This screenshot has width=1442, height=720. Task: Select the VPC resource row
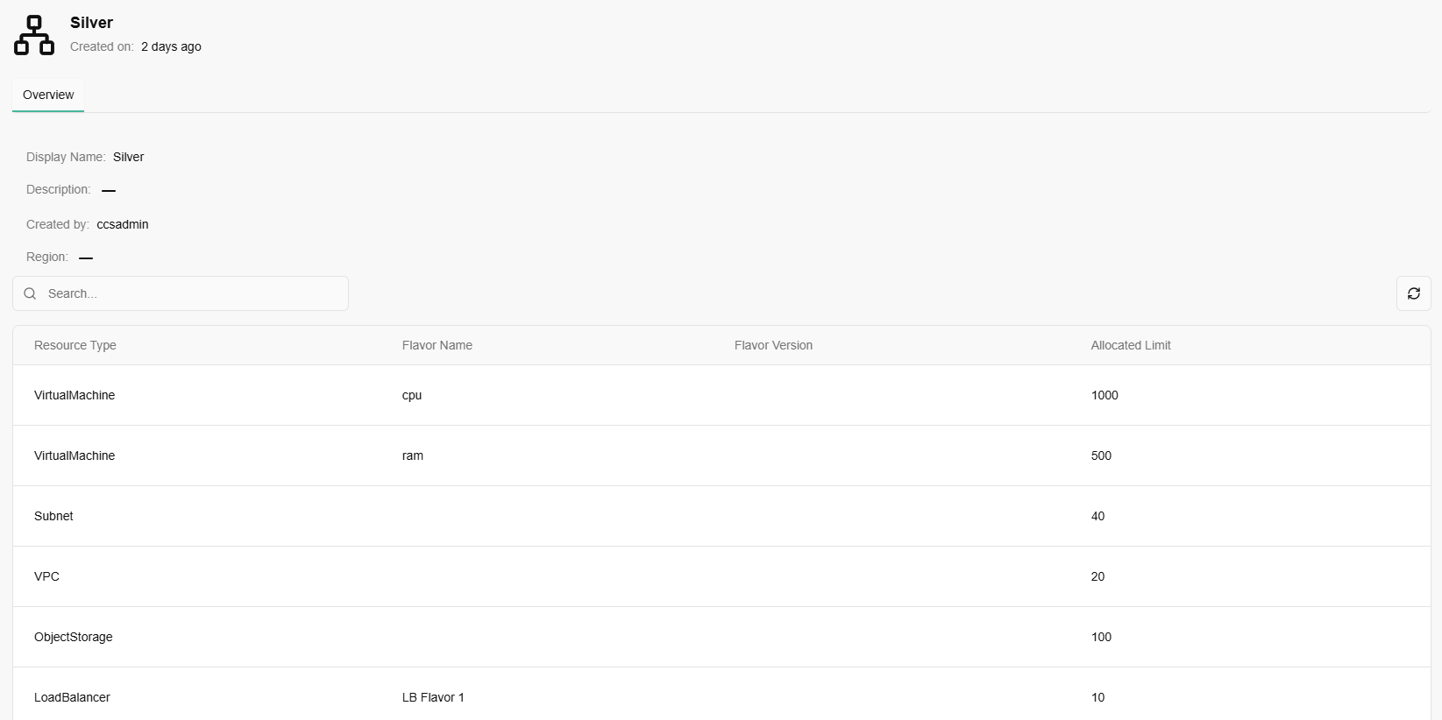47,576
